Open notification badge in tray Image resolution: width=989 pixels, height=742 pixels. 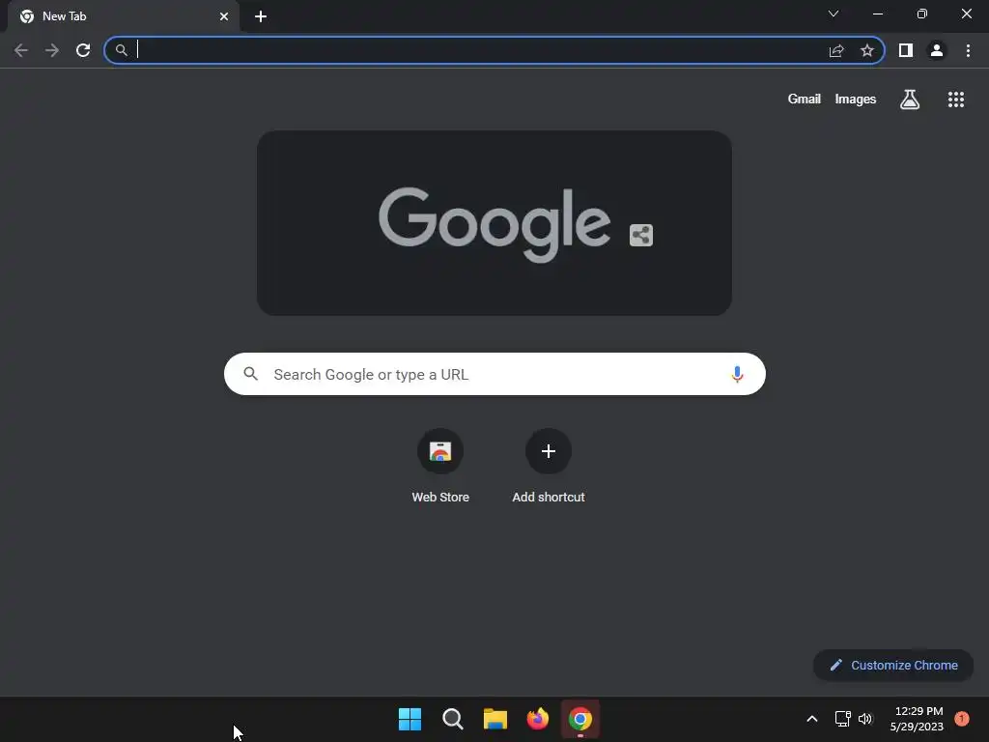pos(962,719)
